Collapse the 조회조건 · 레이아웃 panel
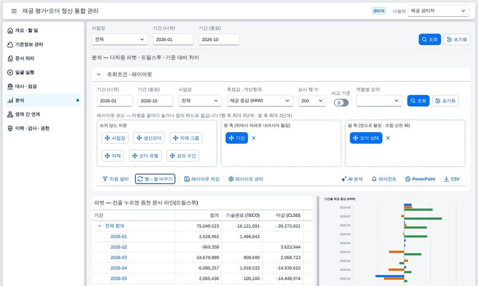The width and height of the screenshot is (478, 286). tap(99, 74)
